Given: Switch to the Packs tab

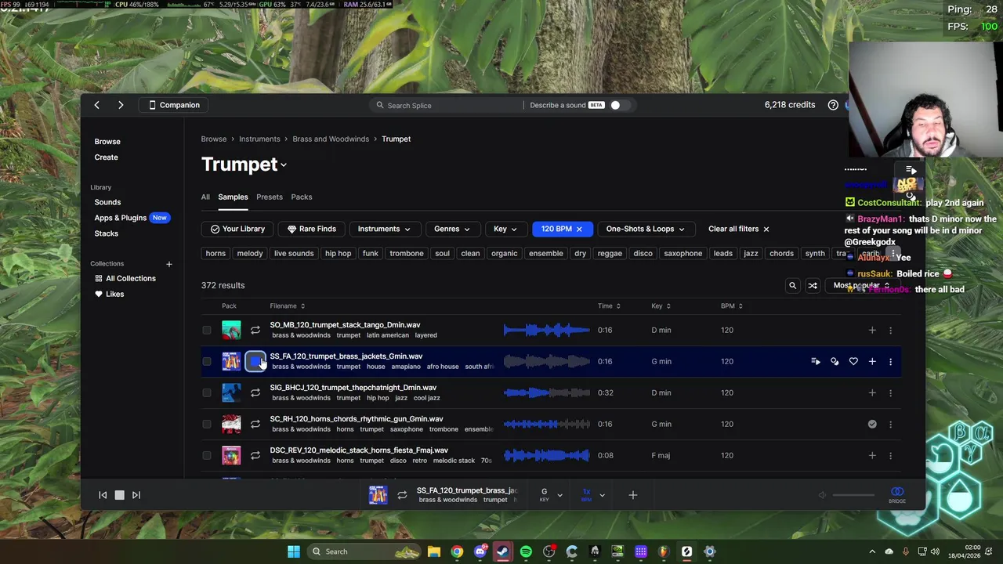Looking at the screenshot, I should click(x=302, y=197).
